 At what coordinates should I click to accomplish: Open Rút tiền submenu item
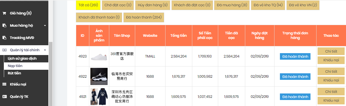point(14,73)
